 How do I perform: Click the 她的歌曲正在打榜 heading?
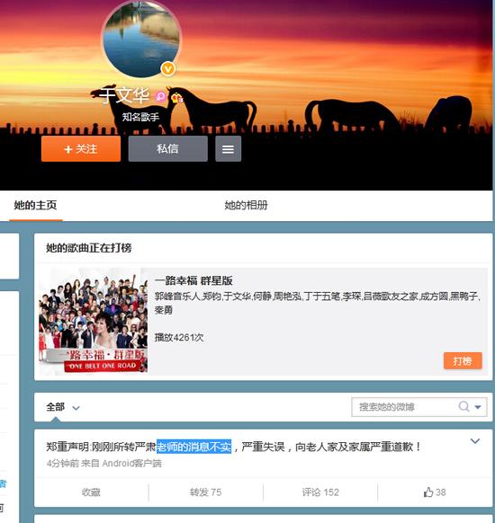[x=89, y=248]
